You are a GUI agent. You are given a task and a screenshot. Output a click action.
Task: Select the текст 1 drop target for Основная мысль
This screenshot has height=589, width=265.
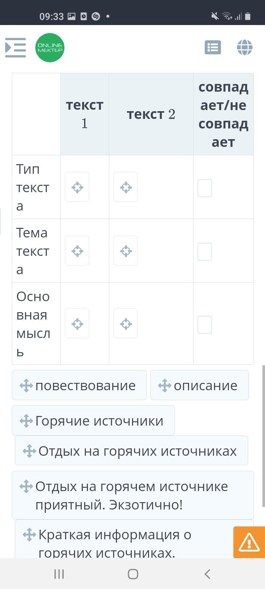pyautogui.click(x=77, y=324)
